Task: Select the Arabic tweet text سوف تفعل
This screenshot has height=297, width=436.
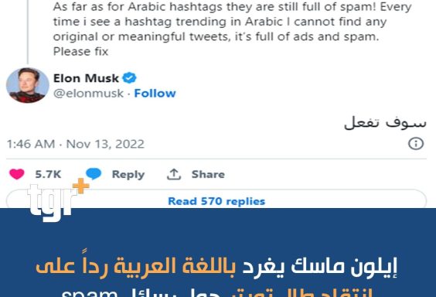Action: (385, 122)
